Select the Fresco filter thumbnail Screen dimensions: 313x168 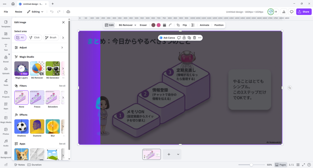point(37,97)
